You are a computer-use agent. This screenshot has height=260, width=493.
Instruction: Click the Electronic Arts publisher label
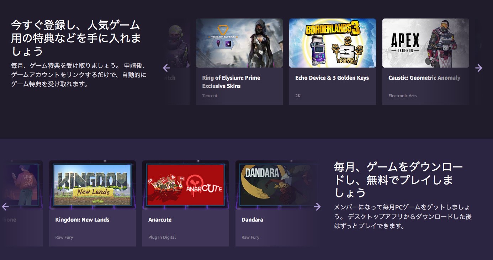(402, 96)
